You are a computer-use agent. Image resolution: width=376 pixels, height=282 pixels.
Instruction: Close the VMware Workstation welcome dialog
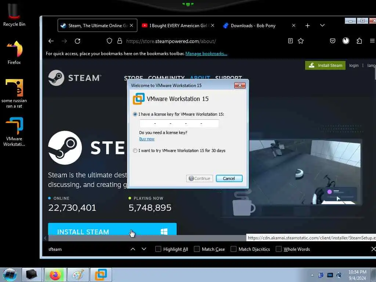[x=240, y=85]
